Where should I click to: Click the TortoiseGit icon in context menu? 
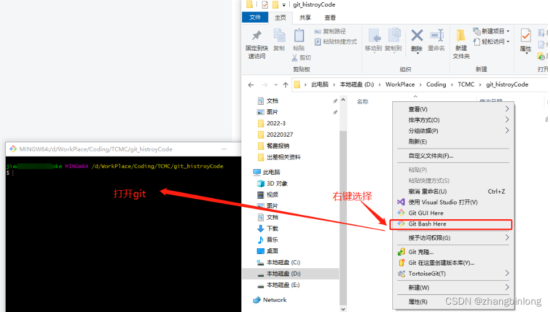(401, 273)
